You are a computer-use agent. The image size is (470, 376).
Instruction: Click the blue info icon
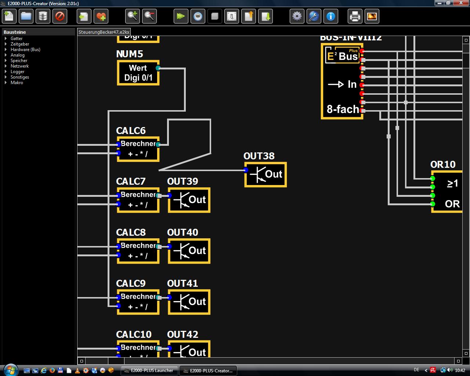click(331, 16)
